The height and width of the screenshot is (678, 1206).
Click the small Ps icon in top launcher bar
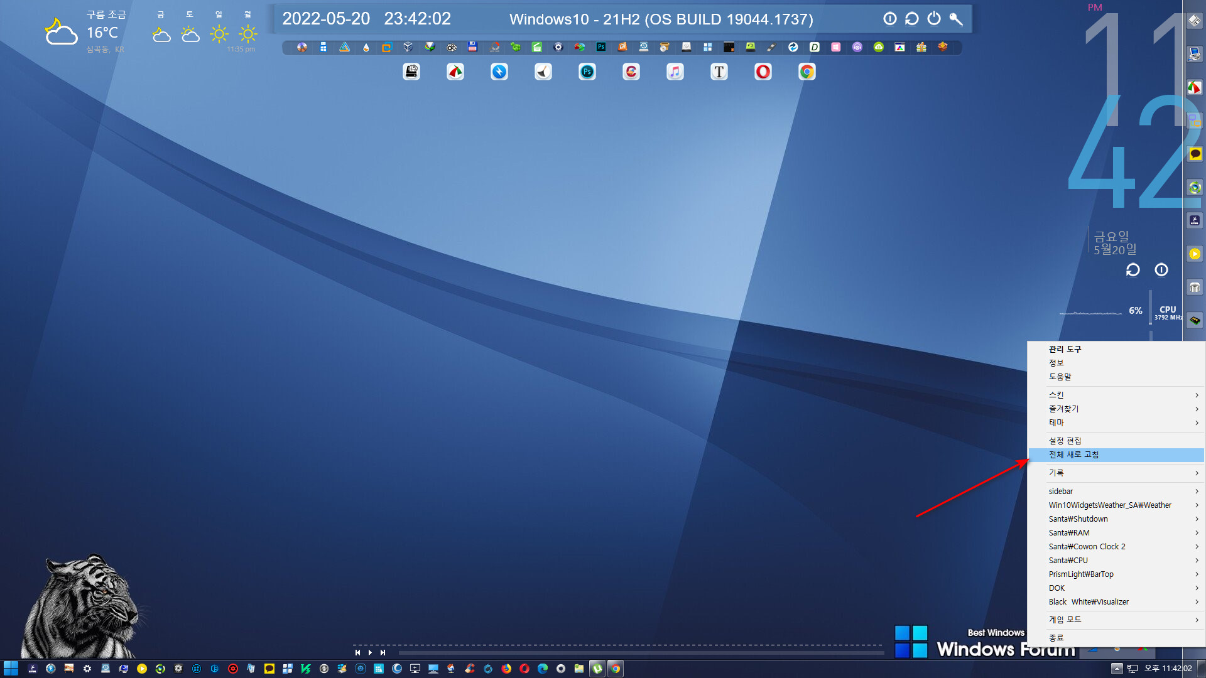coord(601,47)
